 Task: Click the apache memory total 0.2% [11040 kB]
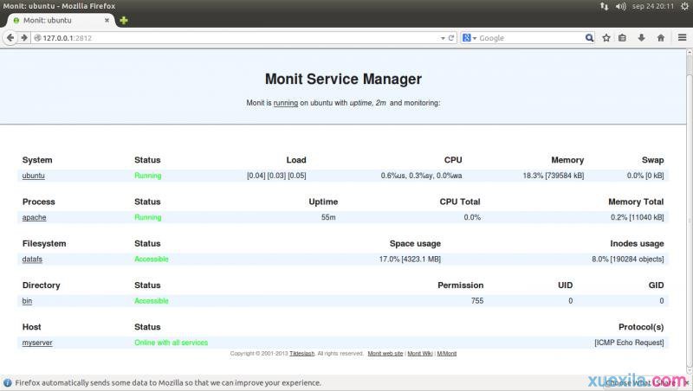[x=638, y=218]
